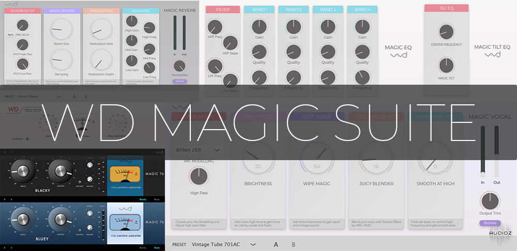
Task: Click the Low Gain knob in Equalizer
Action: 131,60
